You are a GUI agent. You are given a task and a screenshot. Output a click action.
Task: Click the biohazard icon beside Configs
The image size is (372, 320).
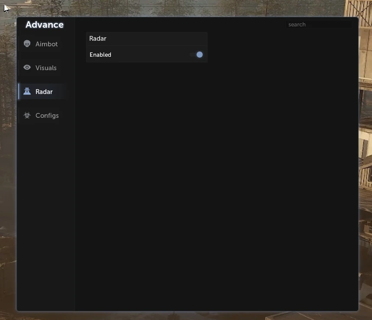point(27,115)
